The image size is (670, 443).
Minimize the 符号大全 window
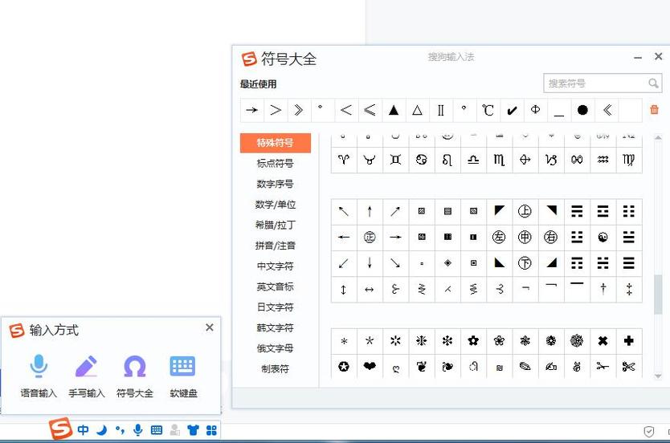[638, 57]
